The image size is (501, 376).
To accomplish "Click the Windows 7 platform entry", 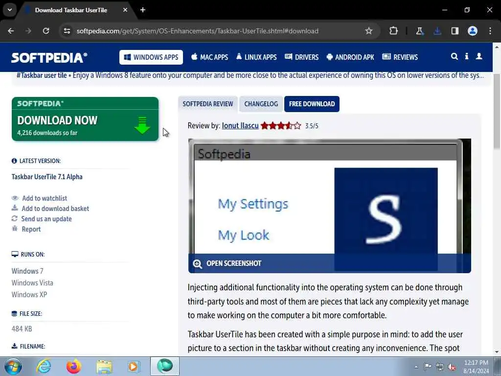I will tap(27, 271).
